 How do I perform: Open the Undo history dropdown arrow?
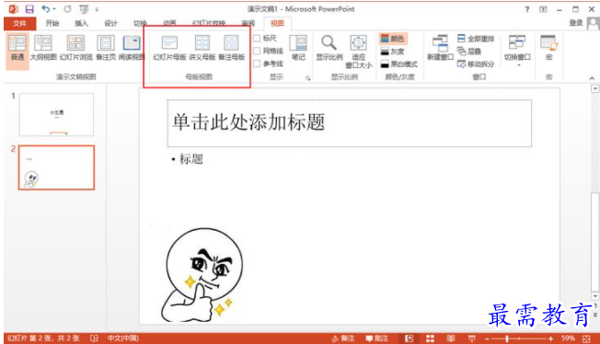click(x=54, y=9)
